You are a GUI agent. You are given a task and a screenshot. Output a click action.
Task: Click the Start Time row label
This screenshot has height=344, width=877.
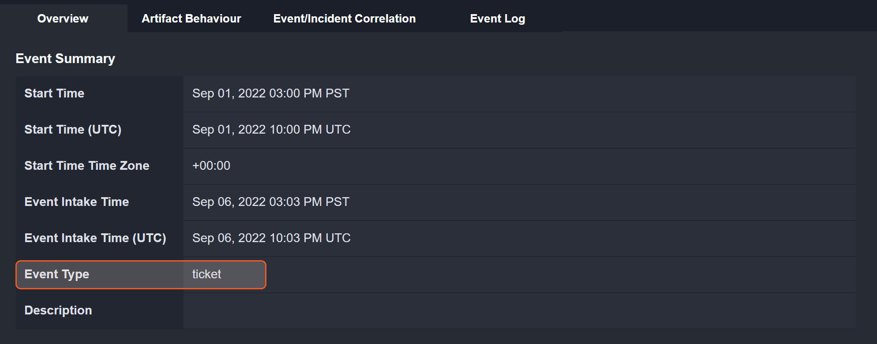(x=54, y=93)
